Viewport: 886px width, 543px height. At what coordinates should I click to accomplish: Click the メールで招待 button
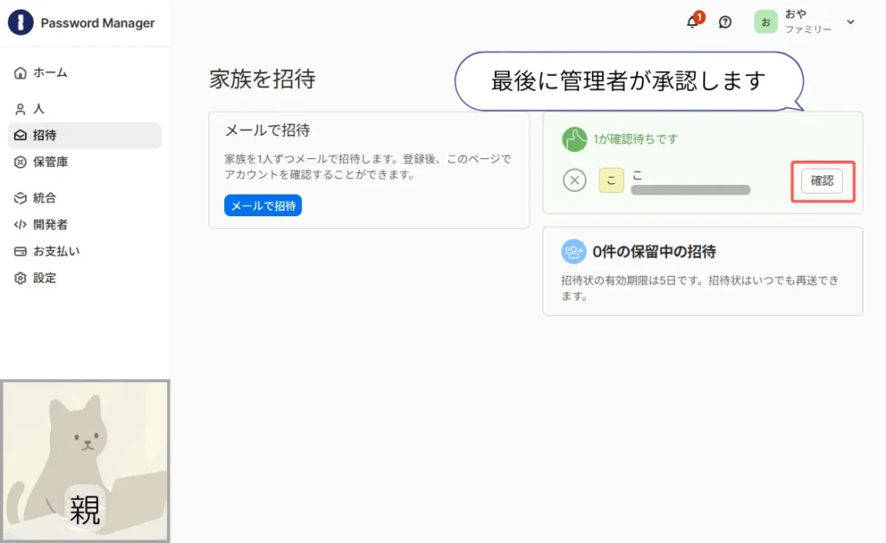pyautogui.click(x=262, y=206)
